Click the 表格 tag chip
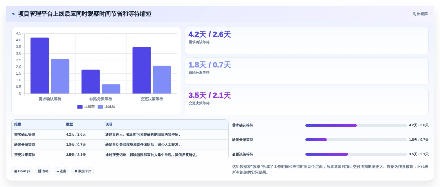The height and width of the screenshot is (187, 440). pyautogui.click(x=43, y=171)
